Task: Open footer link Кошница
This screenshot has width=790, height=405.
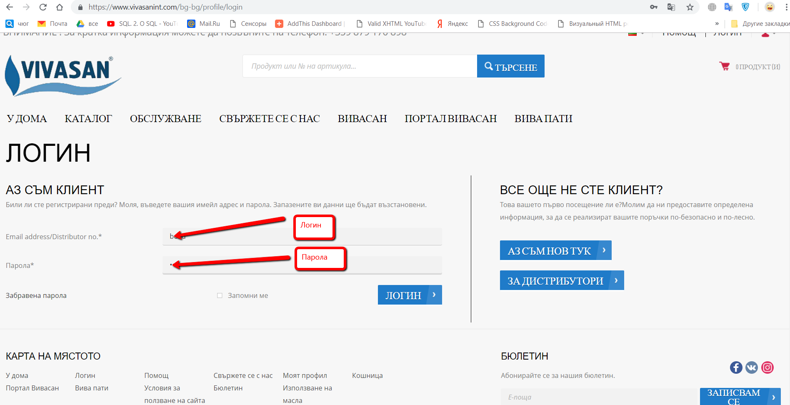Action: 367,375
